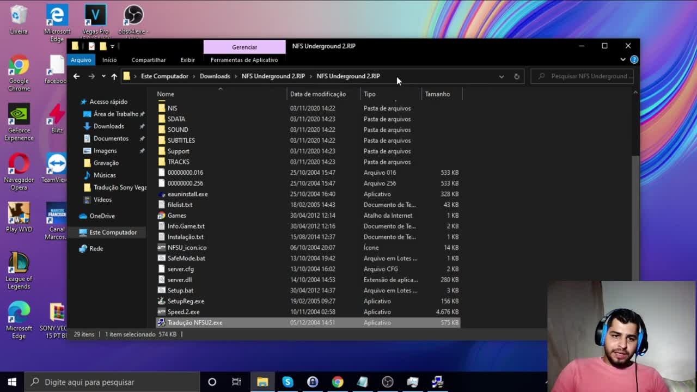
Task: Click the Properties quick access icon
Action: pyautogui.click(x=91, y=46)
